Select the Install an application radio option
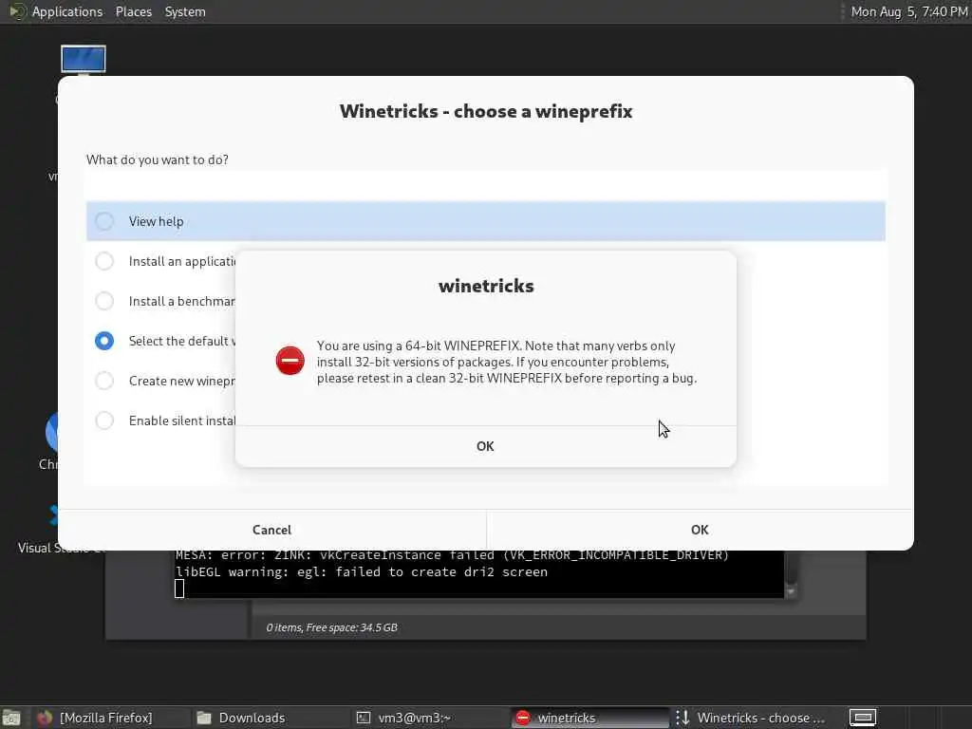The height and width of the screenshot is (729, 972). tap(104, 261)
